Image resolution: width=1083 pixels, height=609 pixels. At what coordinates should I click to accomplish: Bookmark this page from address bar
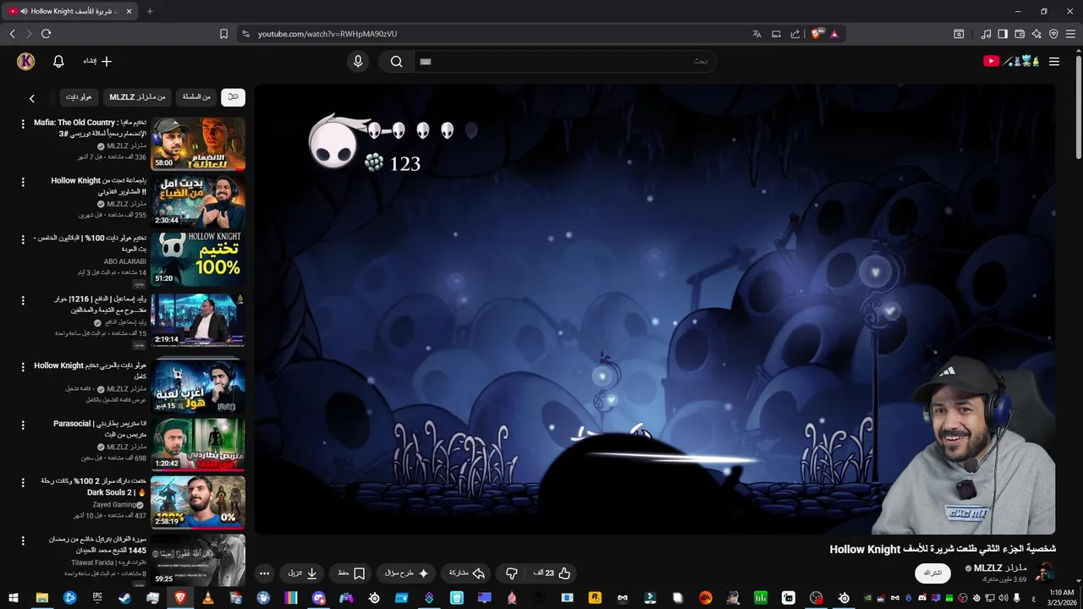223,34
